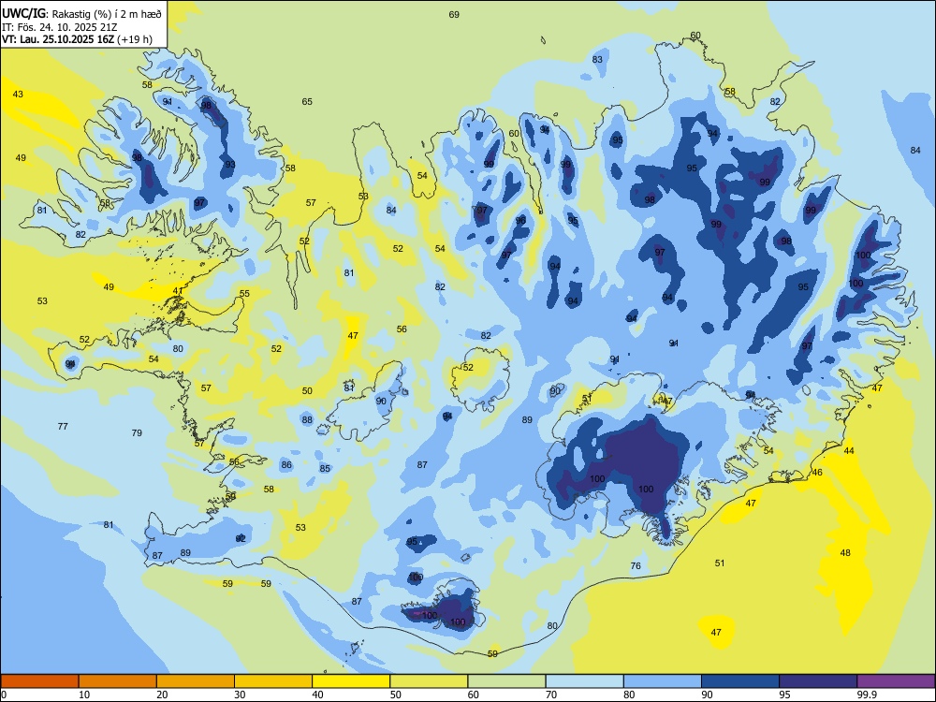The image size is (936, 702).
Task: Click the pale blue 70–80 legend swatch
Action: (x=584, y=681)
